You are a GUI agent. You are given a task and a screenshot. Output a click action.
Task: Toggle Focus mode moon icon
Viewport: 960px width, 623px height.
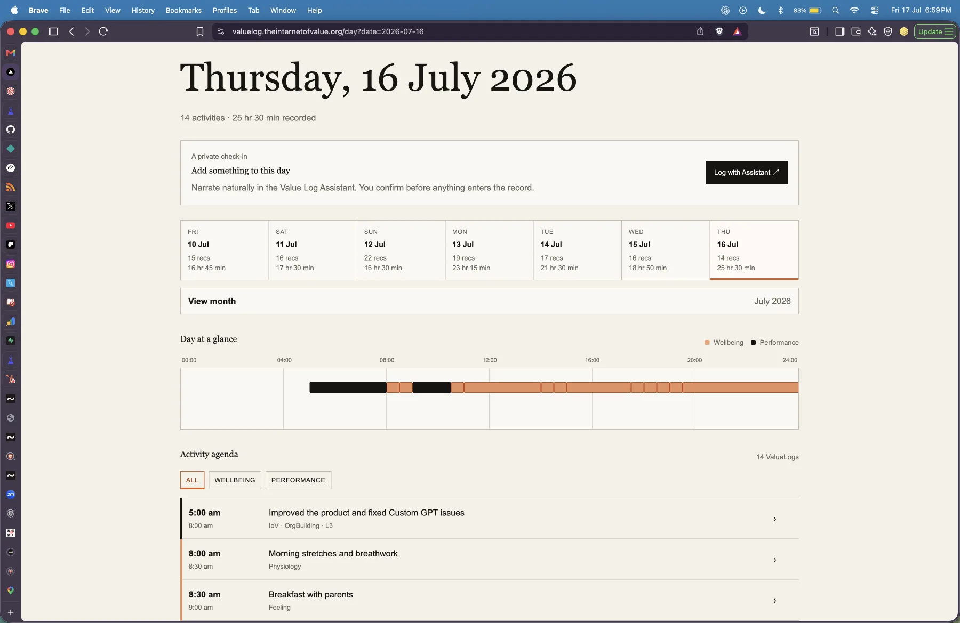(762, 10)
